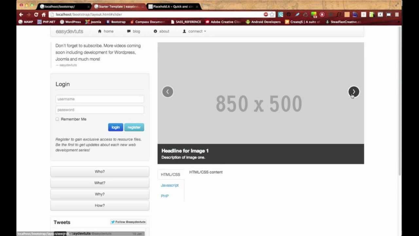The image size is (419, 236).
Task: Focus the username input field
Action: pos(100,99)
